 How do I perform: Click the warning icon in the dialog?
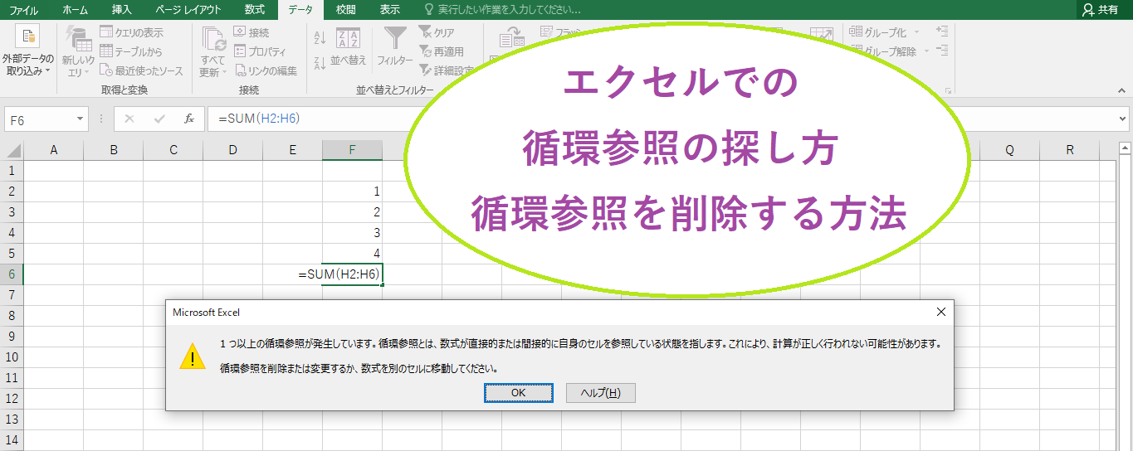point(193,356)
